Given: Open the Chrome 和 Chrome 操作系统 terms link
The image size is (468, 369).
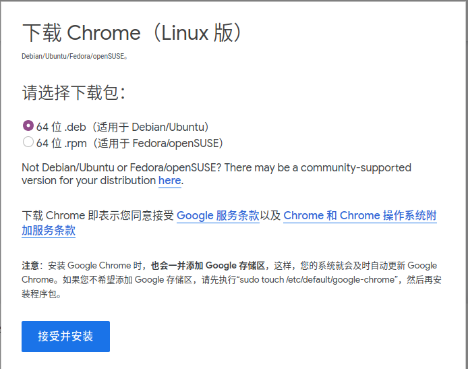Looking at the screenshot, I should tap(360, 216).
